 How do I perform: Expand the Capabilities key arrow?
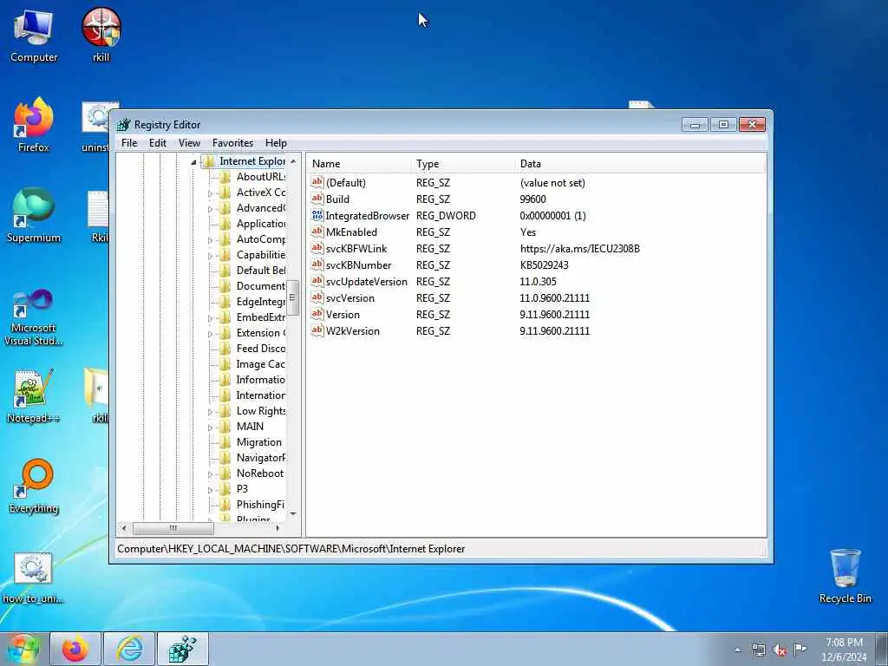[x=210, y=256]
